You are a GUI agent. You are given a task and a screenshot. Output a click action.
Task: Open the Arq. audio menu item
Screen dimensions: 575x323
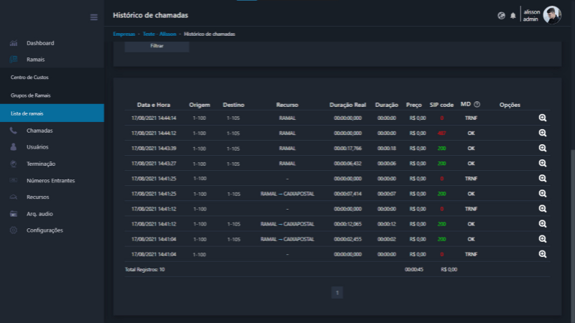coord(40,214)
